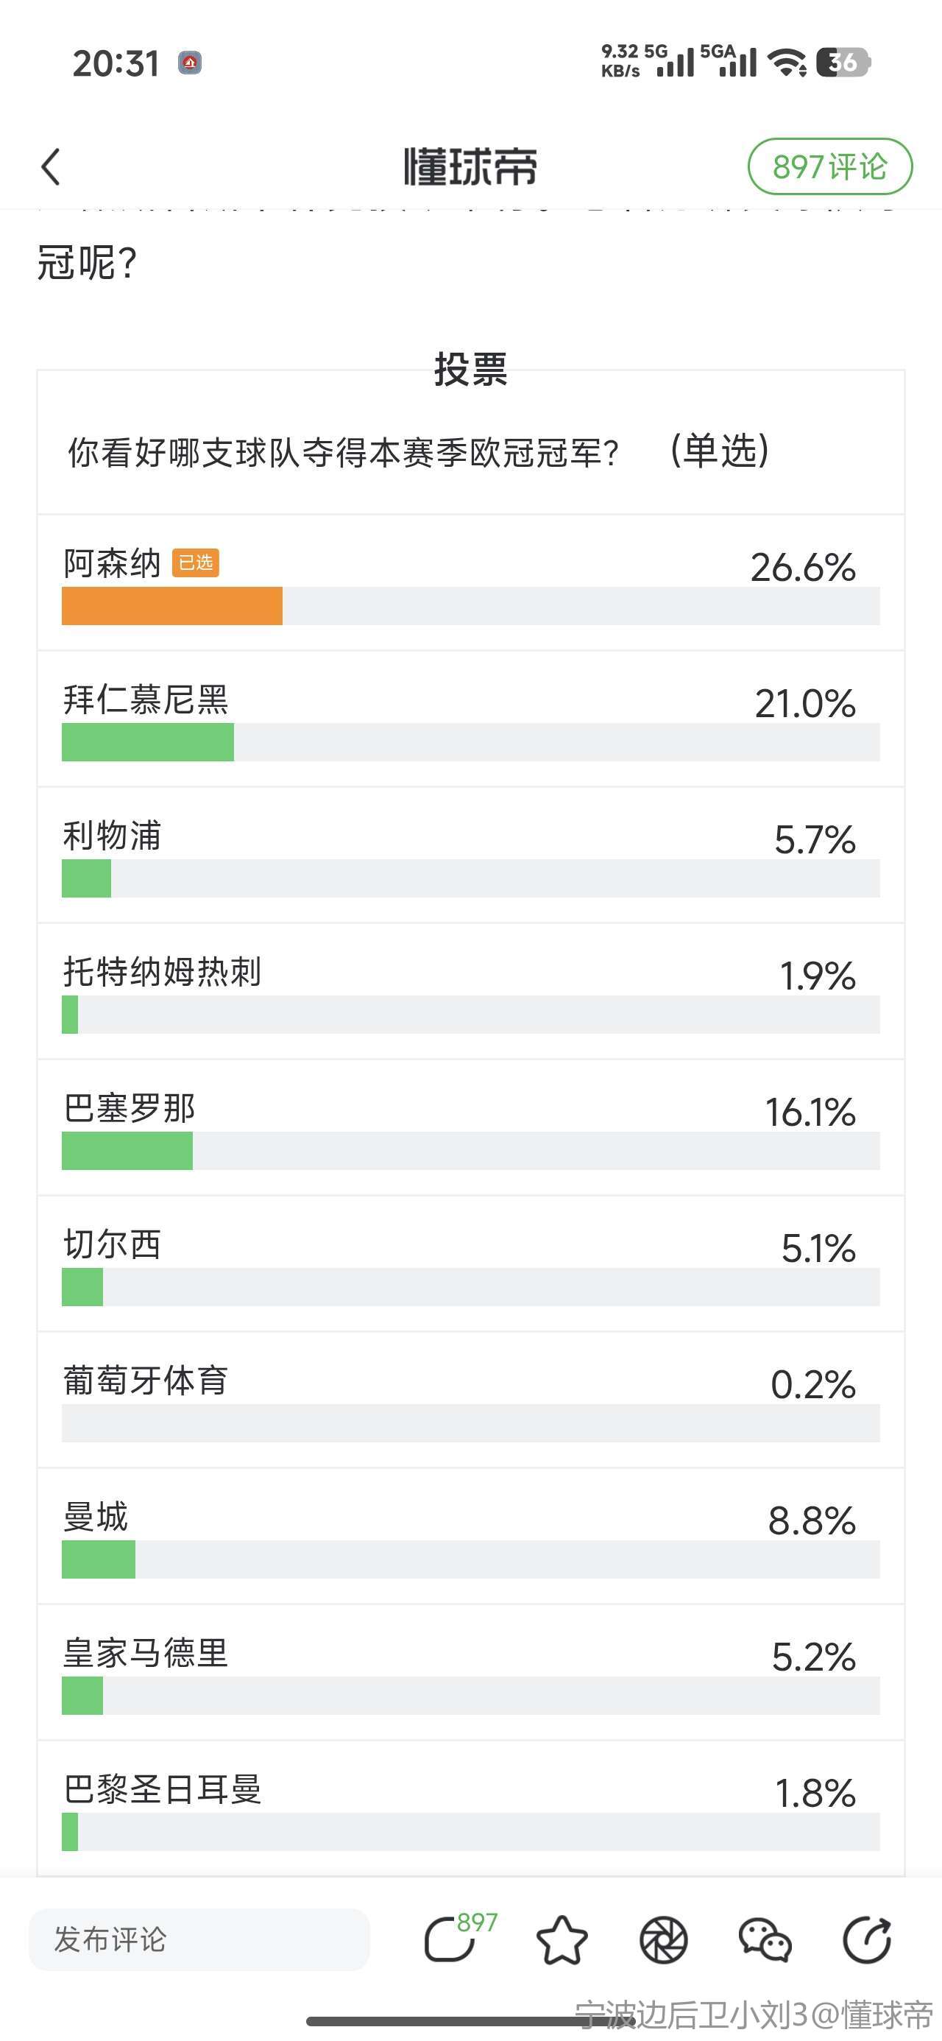Pick the 利物浦 poll option
942x2041 pixels.
[470, 856]
